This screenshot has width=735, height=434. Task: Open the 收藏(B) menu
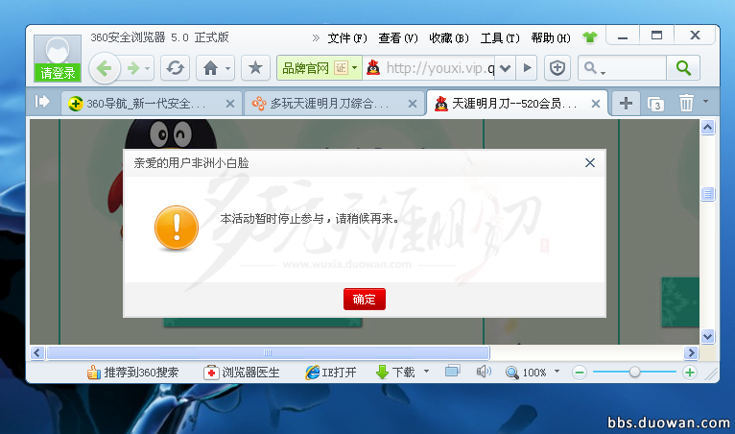tap(449, 38)
